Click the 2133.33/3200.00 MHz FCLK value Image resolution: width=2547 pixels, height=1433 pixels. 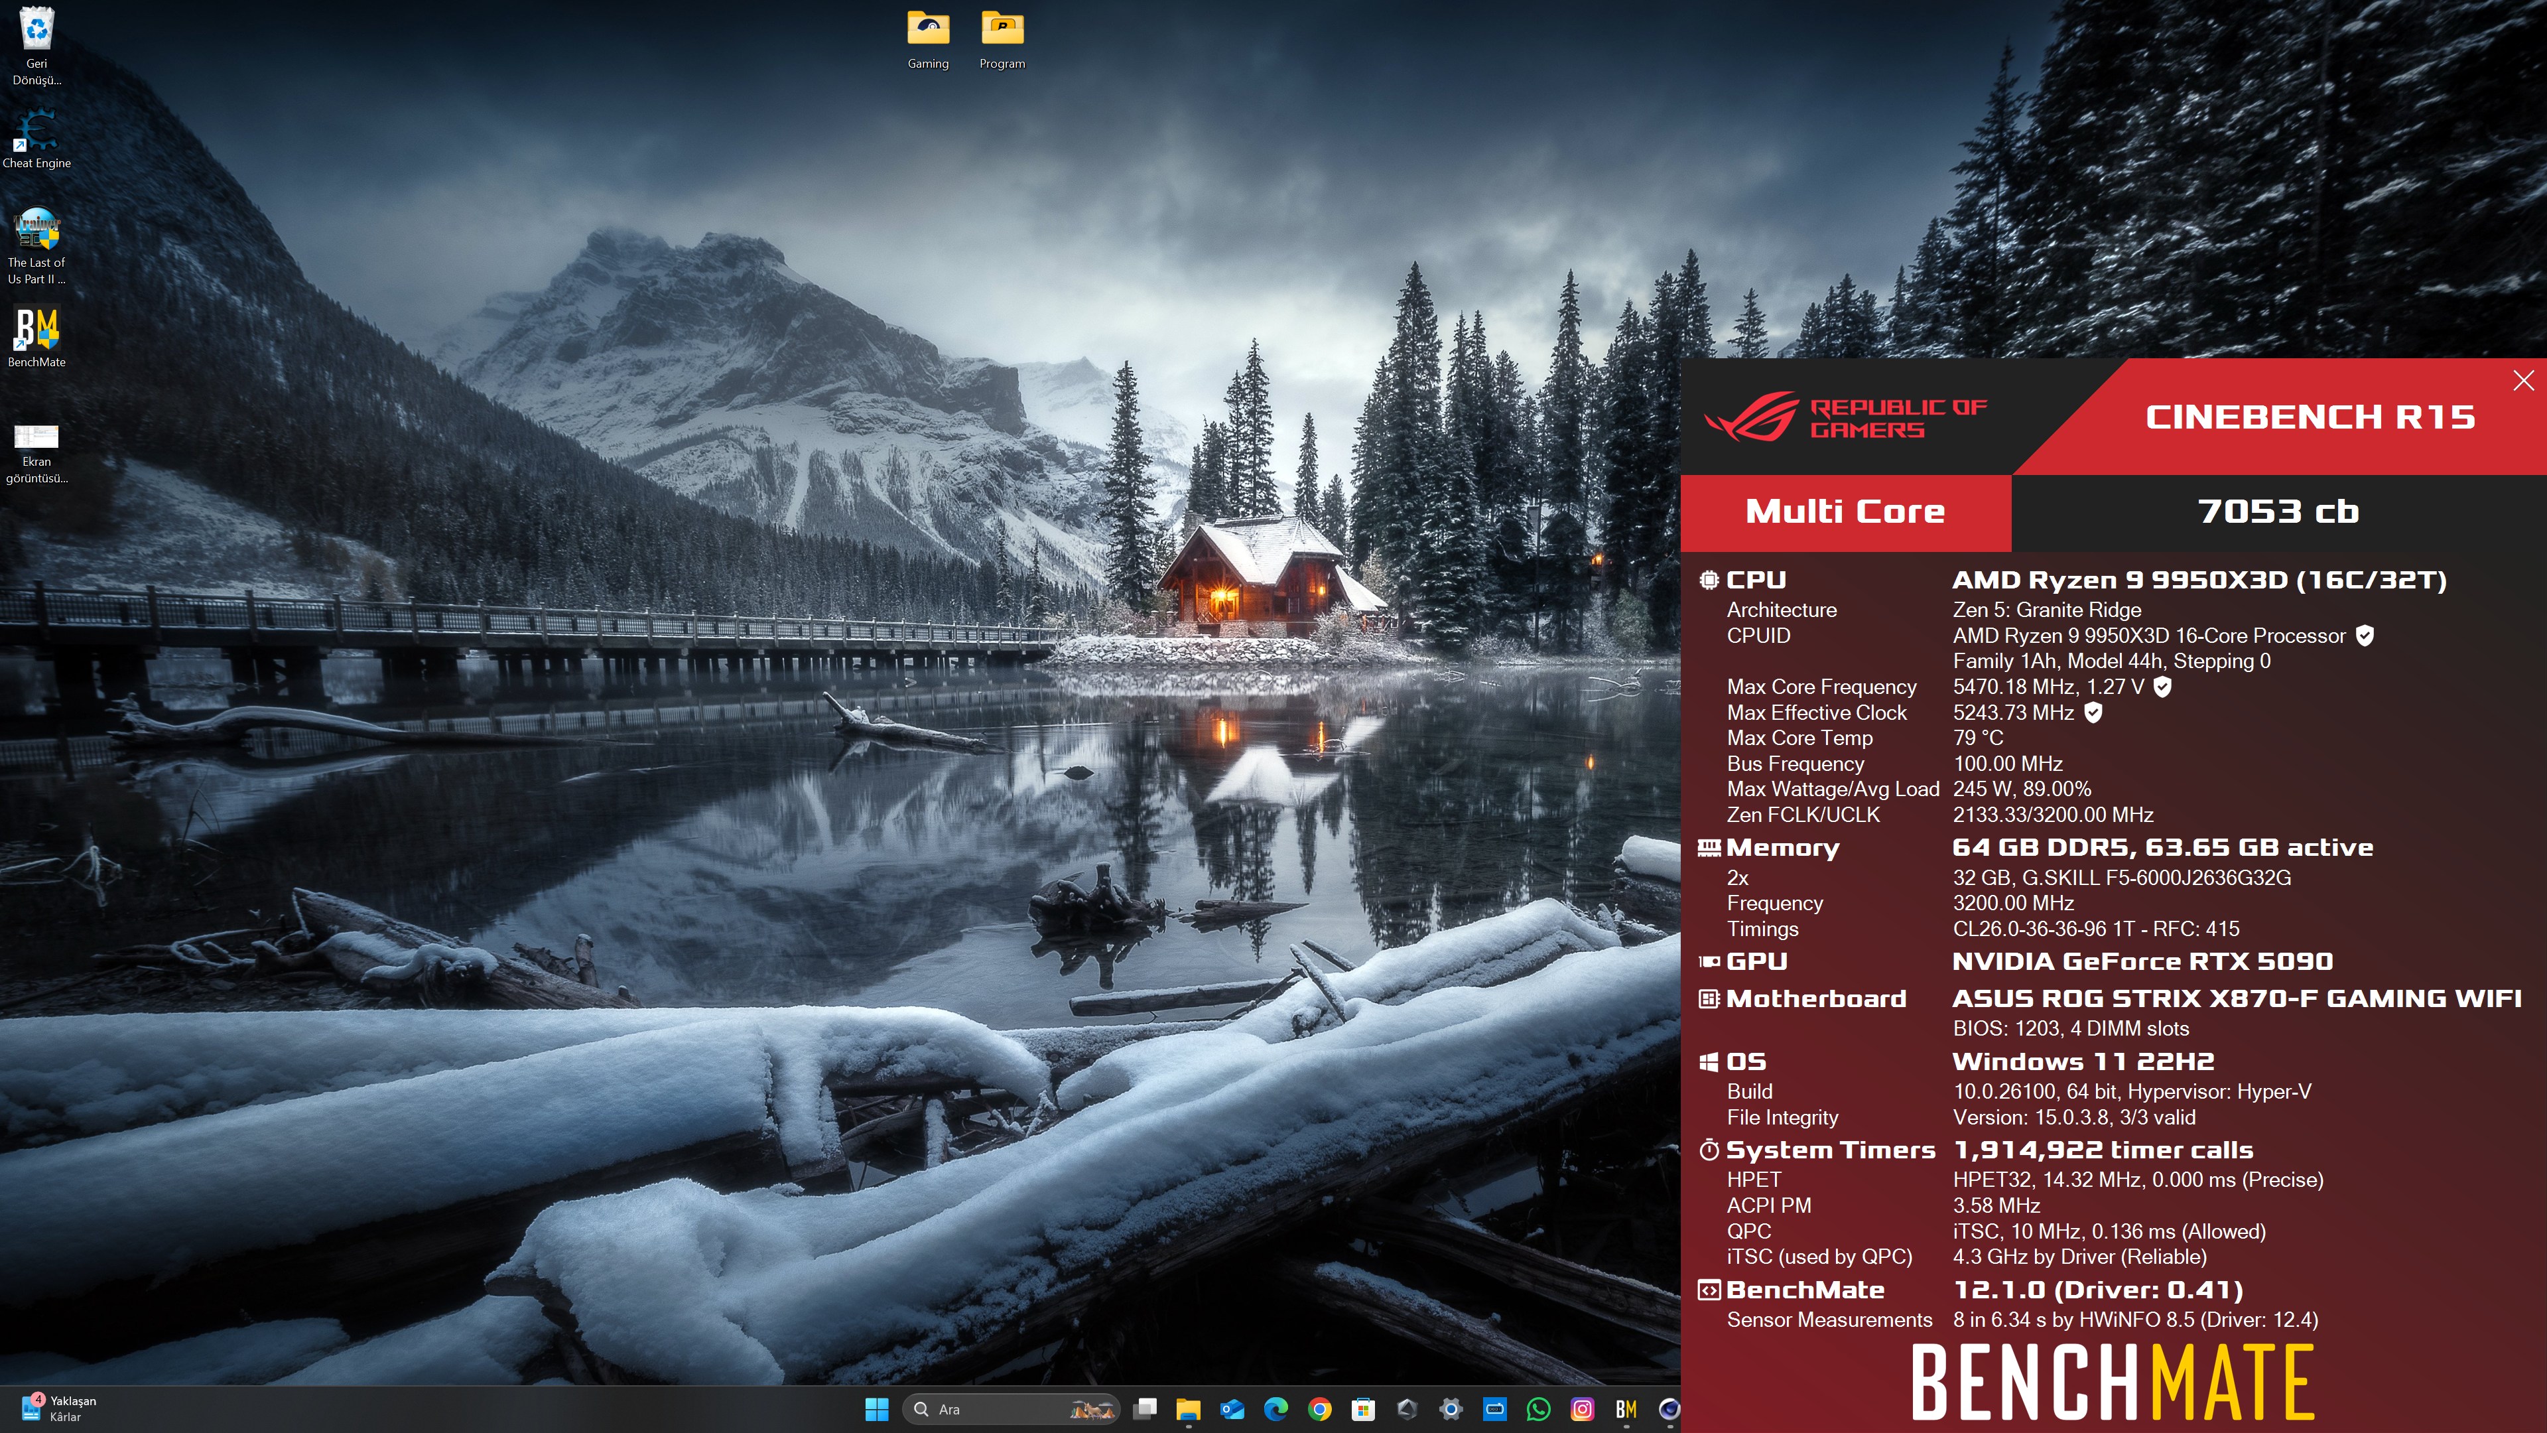[2053, 815]
